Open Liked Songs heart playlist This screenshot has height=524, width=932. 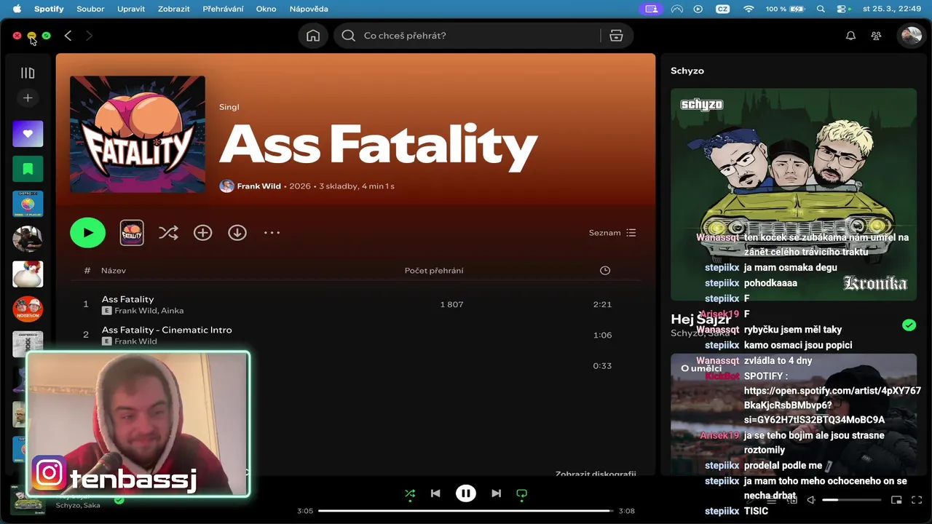[x=28, y=133]
